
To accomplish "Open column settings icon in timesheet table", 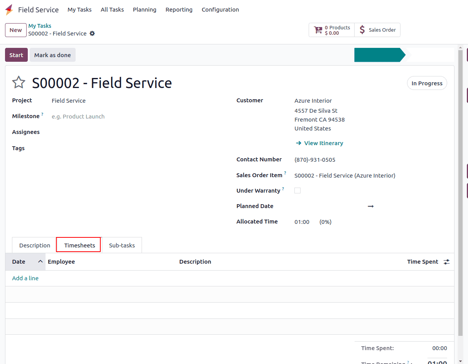I will tap(446, 262).
